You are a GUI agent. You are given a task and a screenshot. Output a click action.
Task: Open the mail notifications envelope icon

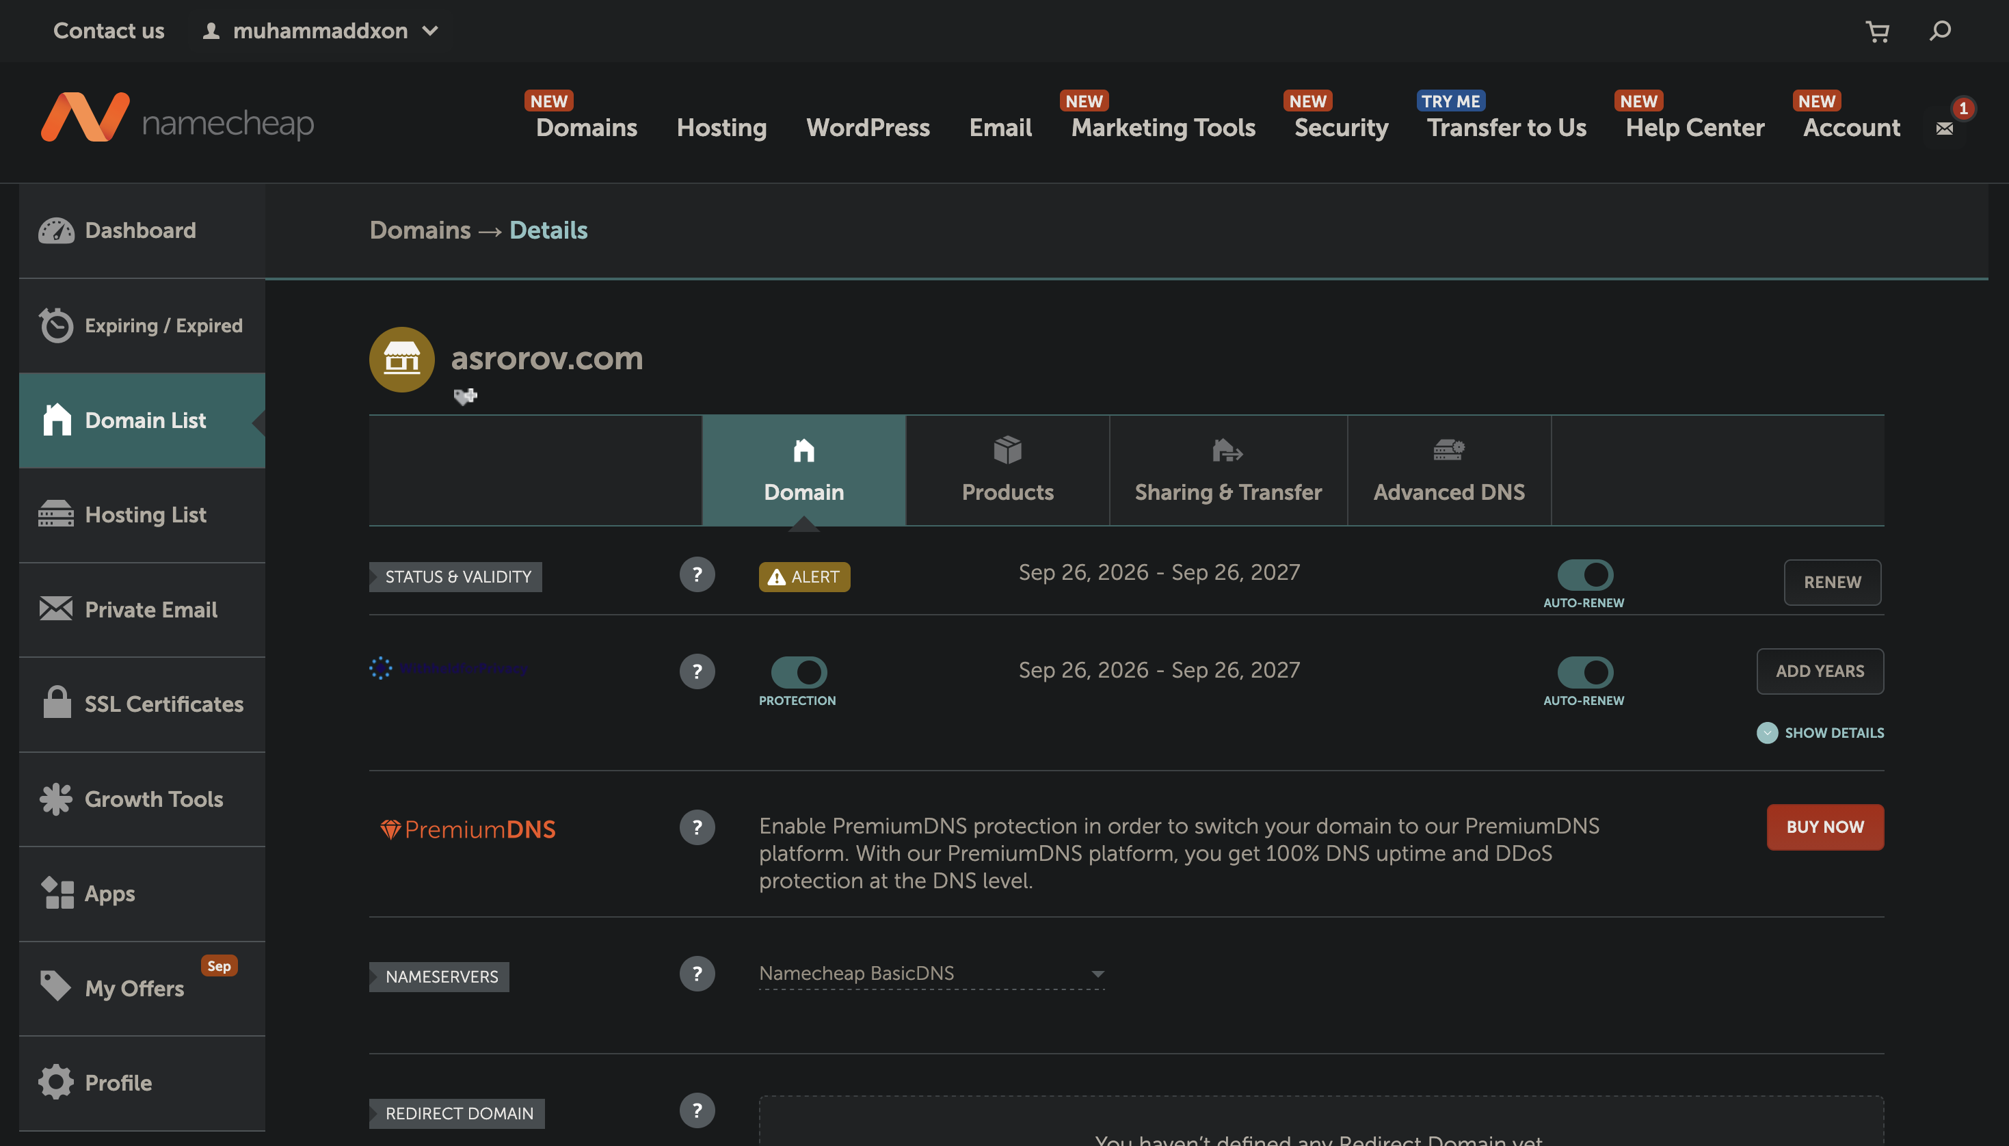[x=1945, y=129]
